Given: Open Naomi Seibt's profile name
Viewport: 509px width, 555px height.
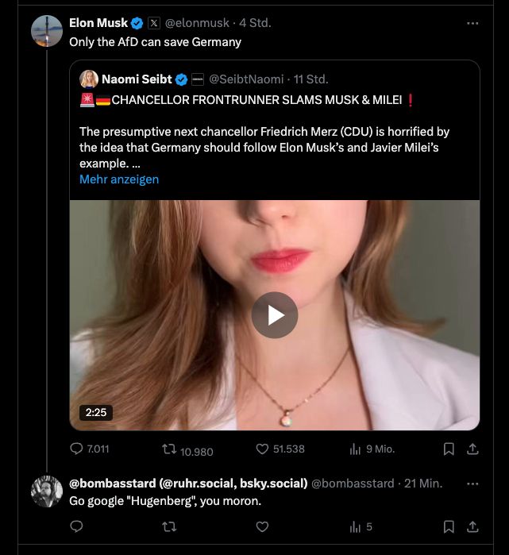Looking at the screenshot, I should point(137,79).
